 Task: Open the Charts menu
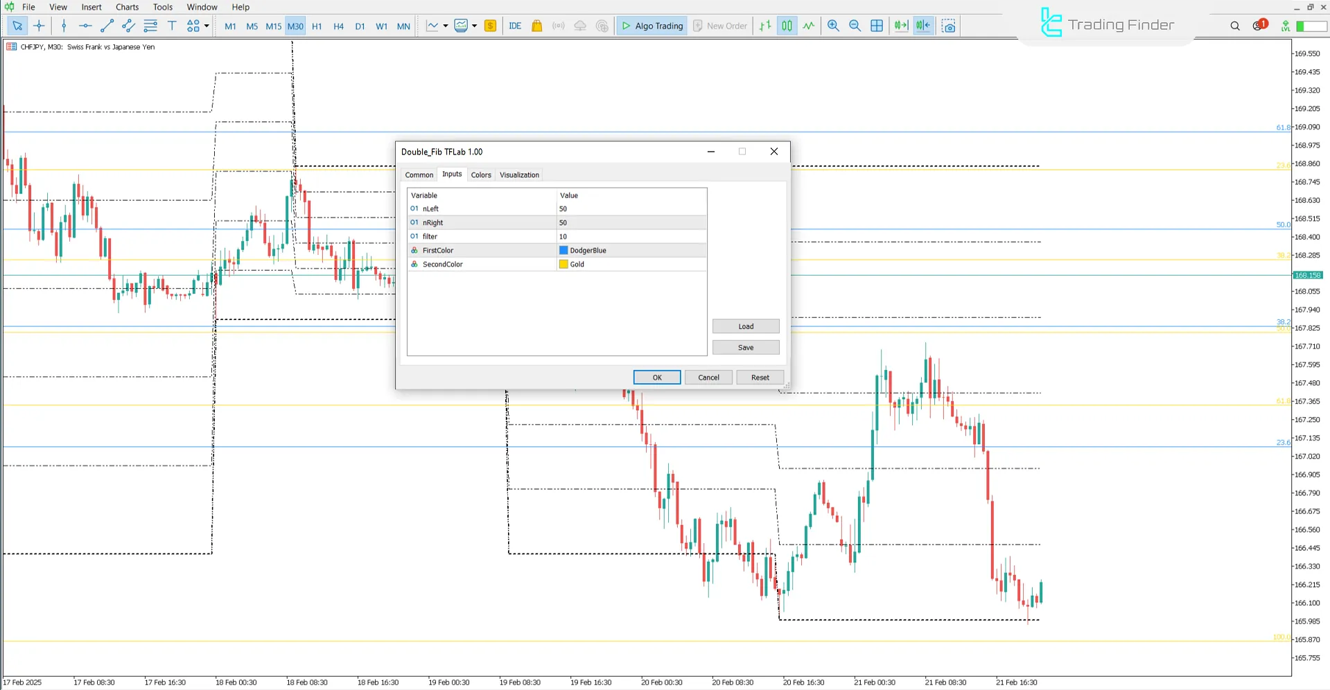(x=127, y=7)
